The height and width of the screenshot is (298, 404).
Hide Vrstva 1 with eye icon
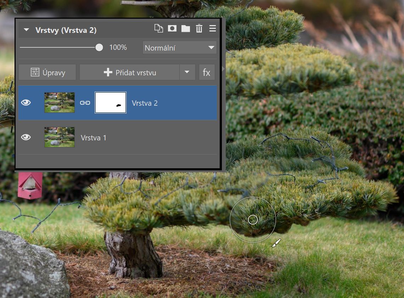tap(26, 137)
